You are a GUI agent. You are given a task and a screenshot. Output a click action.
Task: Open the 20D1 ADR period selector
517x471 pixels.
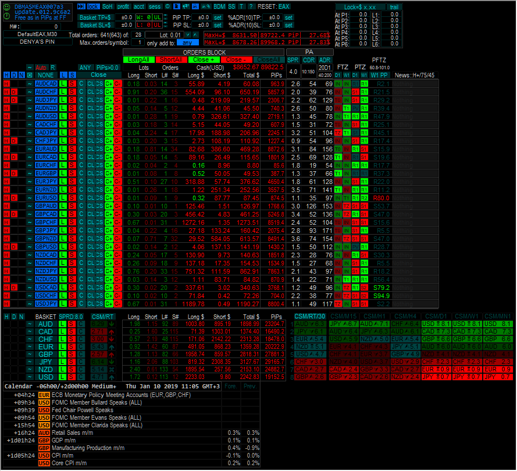(325, 68)
